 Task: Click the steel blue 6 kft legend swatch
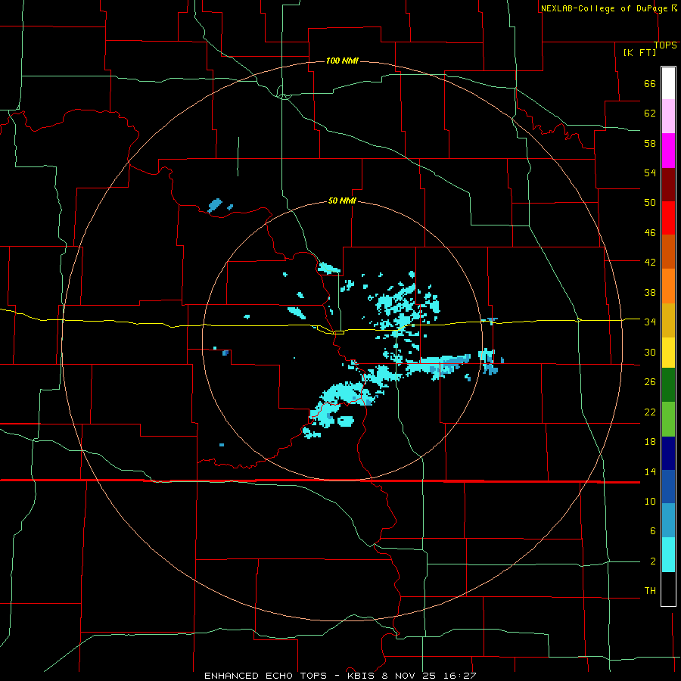pyautogui.click(x=668, y=521)
